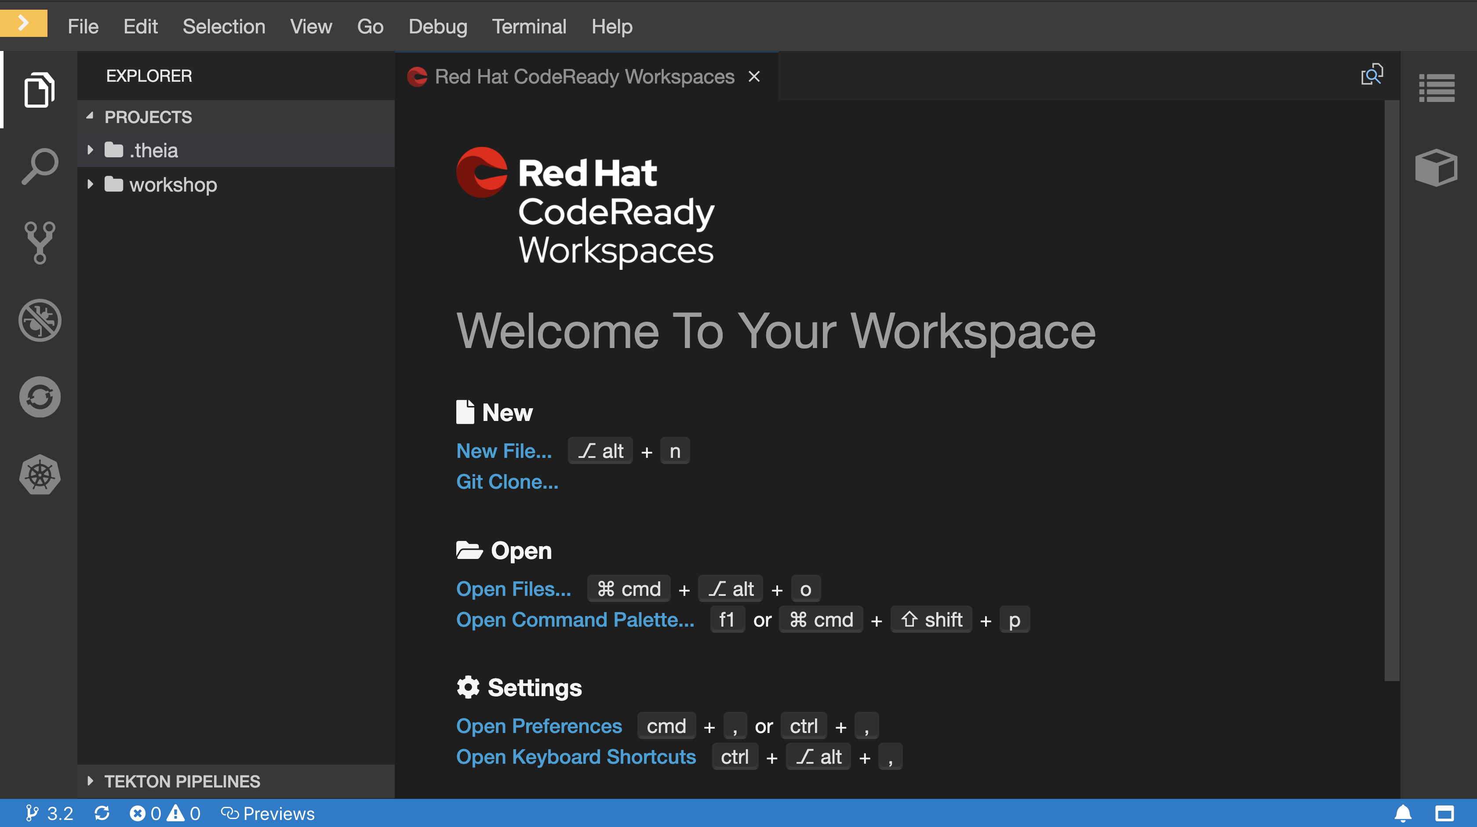This screenshot has width=1477, height=827.
Task: Click the yellow arrow to expand the sidebar
Action: (23, 23)
